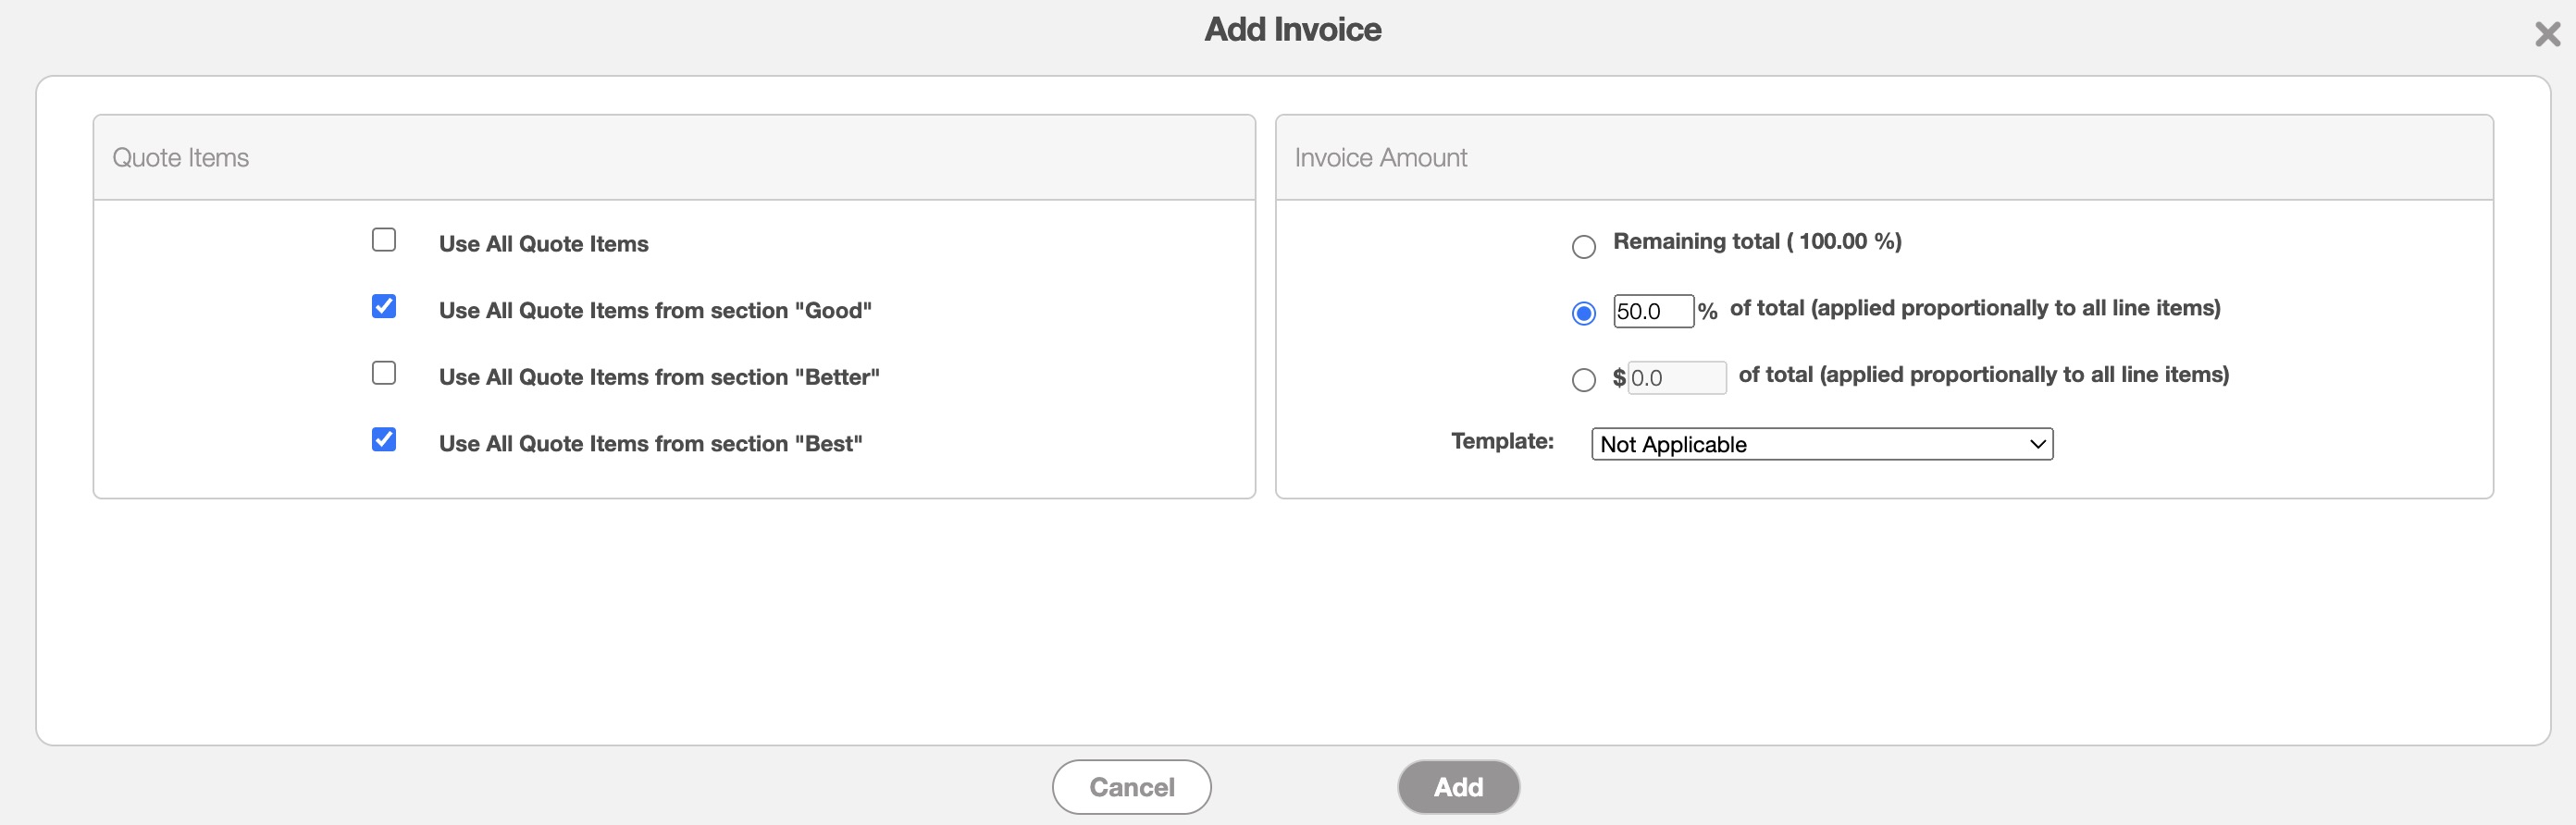This screenshot has width=2576, height=825.
Task: Check the "Use All Quote Items" checkbox
Action: (384, 240)
